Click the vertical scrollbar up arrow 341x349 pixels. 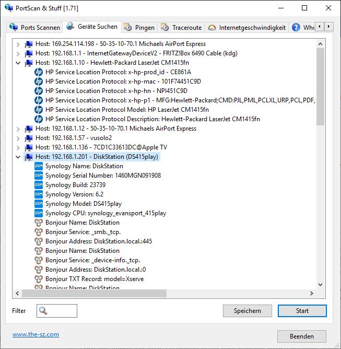pyautogui.click(x=320, y=44)
